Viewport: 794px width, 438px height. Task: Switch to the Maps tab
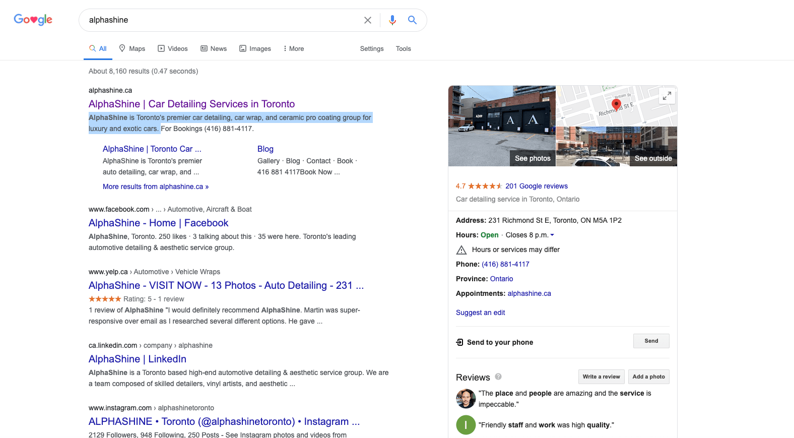pyautogui.click(x=132, y=49)
